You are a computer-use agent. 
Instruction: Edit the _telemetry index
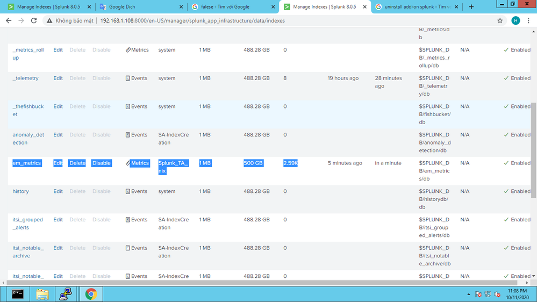pyautogui.click(x=58, y=78)
